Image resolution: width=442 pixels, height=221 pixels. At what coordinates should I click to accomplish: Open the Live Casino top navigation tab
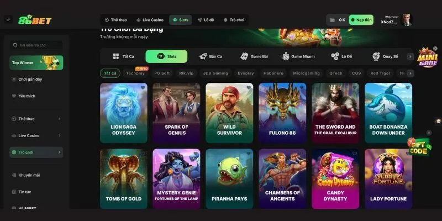click(150, 20)
